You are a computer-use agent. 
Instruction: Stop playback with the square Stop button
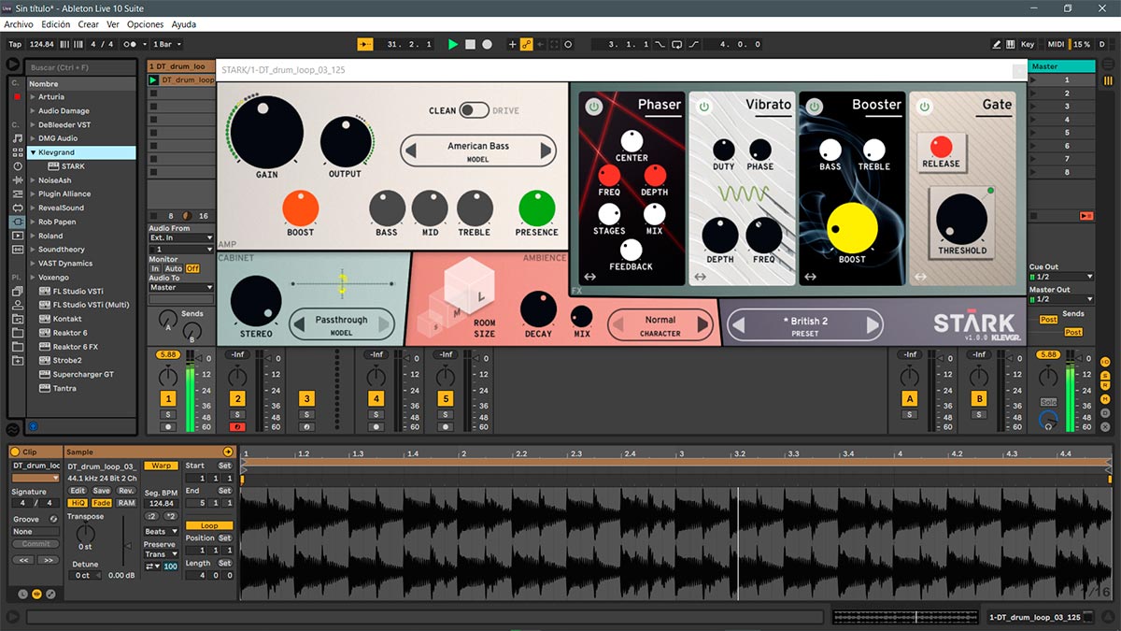471,44
